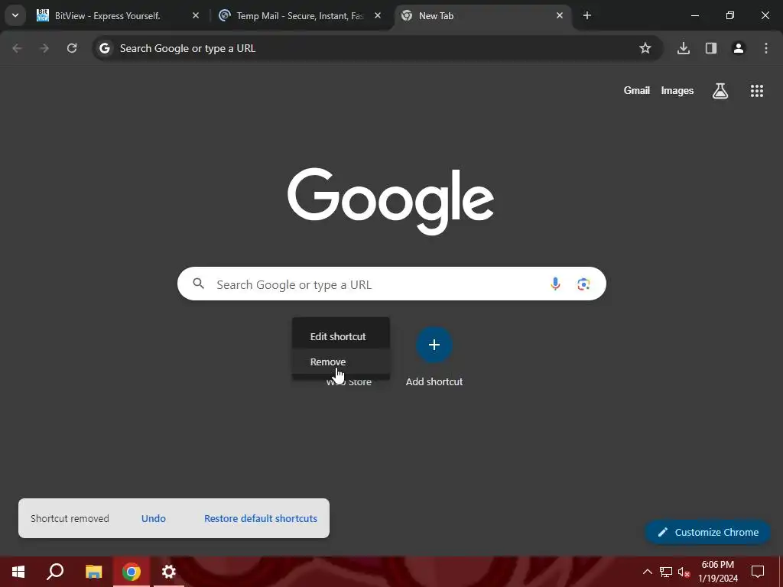Open the Images link
Viewport: 783px width, 587px height.
[x=677, y=90]
